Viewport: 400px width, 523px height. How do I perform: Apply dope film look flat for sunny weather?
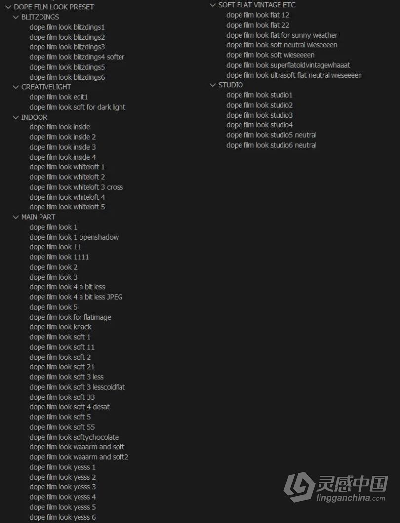pyautogui.click(x=281, y=35)
